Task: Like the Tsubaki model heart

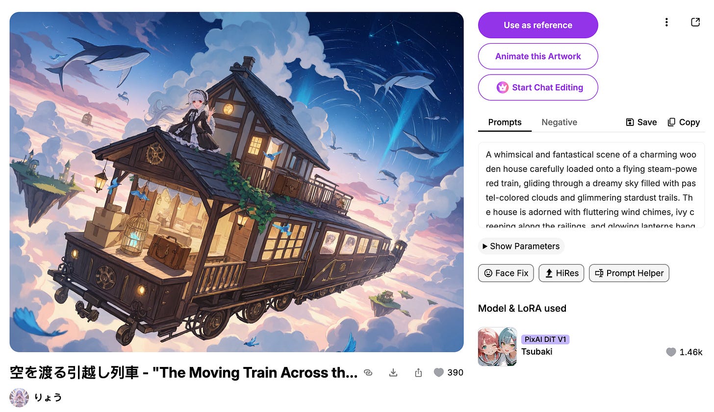Action: pyautogui.click(x=671, y=352)
